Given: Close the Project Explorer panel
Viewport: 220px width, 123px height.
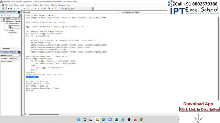Looking at the screenshot, I should pos(19,12).
